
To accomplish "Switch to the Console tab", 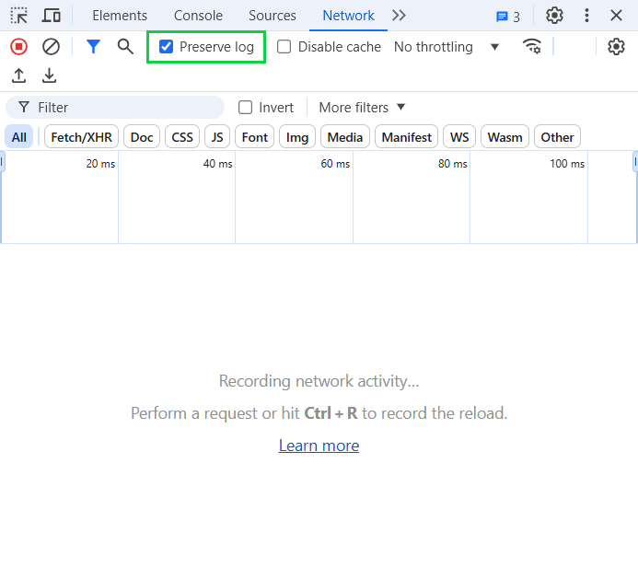I will 198,16.
